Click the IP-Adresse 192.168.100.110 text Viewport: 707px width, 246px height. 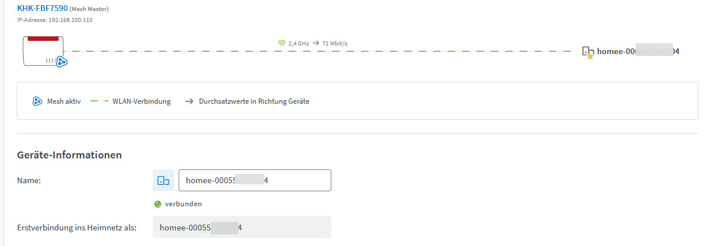pyautogui.click(x=55, y=20)
